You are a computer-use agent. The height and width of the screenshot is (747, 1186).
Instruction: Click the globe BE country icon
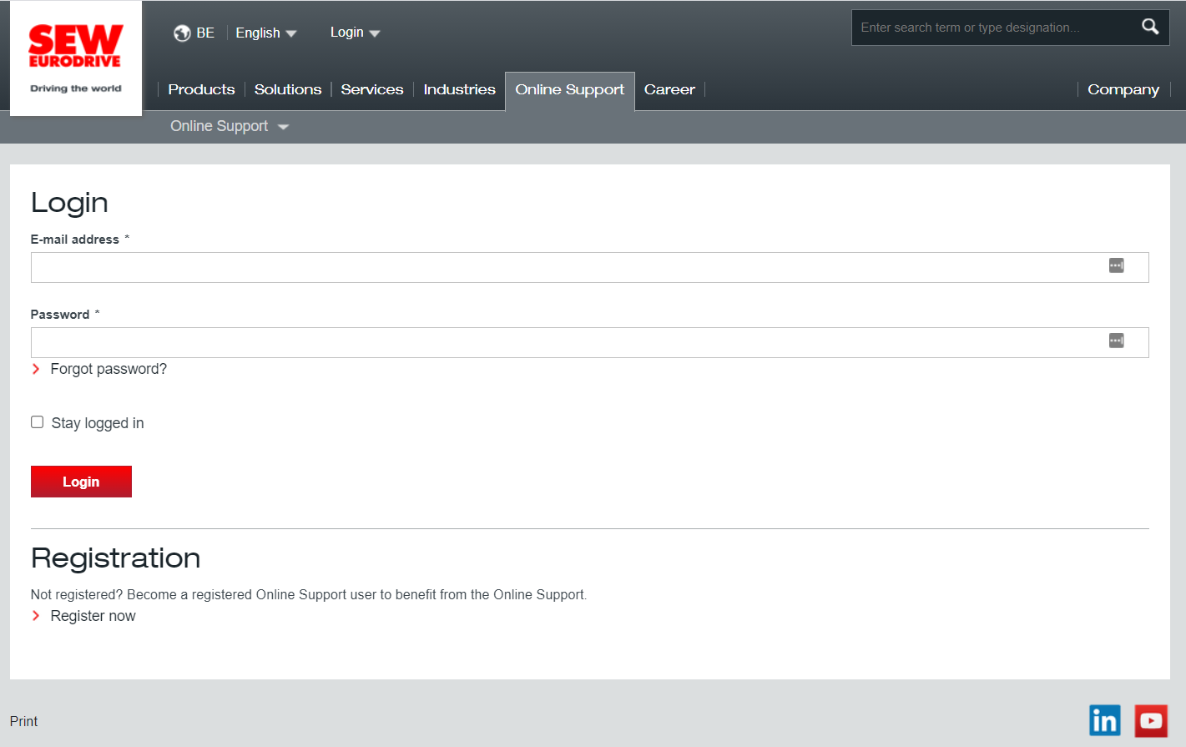tap(182, 33)
